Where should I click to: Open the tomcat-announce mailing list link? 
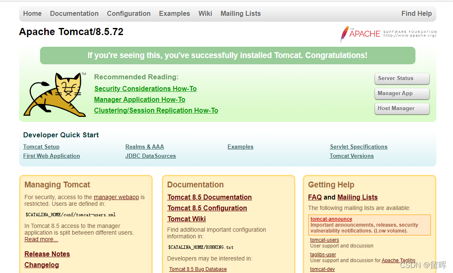tap(331, 219)
